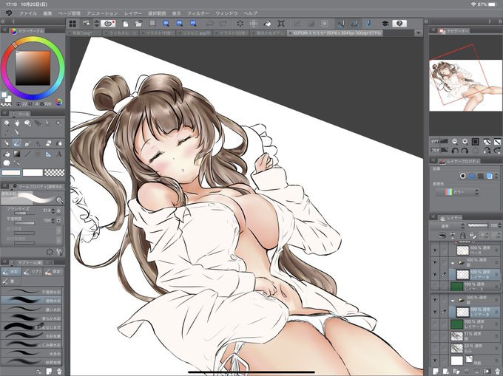Select the 厚塗り sub tool group tab

coord(53,272)
